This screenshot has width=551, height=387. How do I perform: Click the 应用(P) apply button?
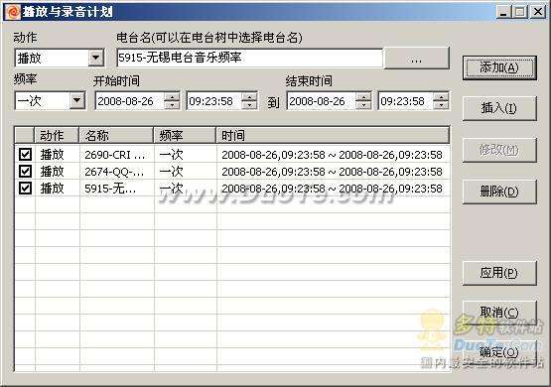499,273
